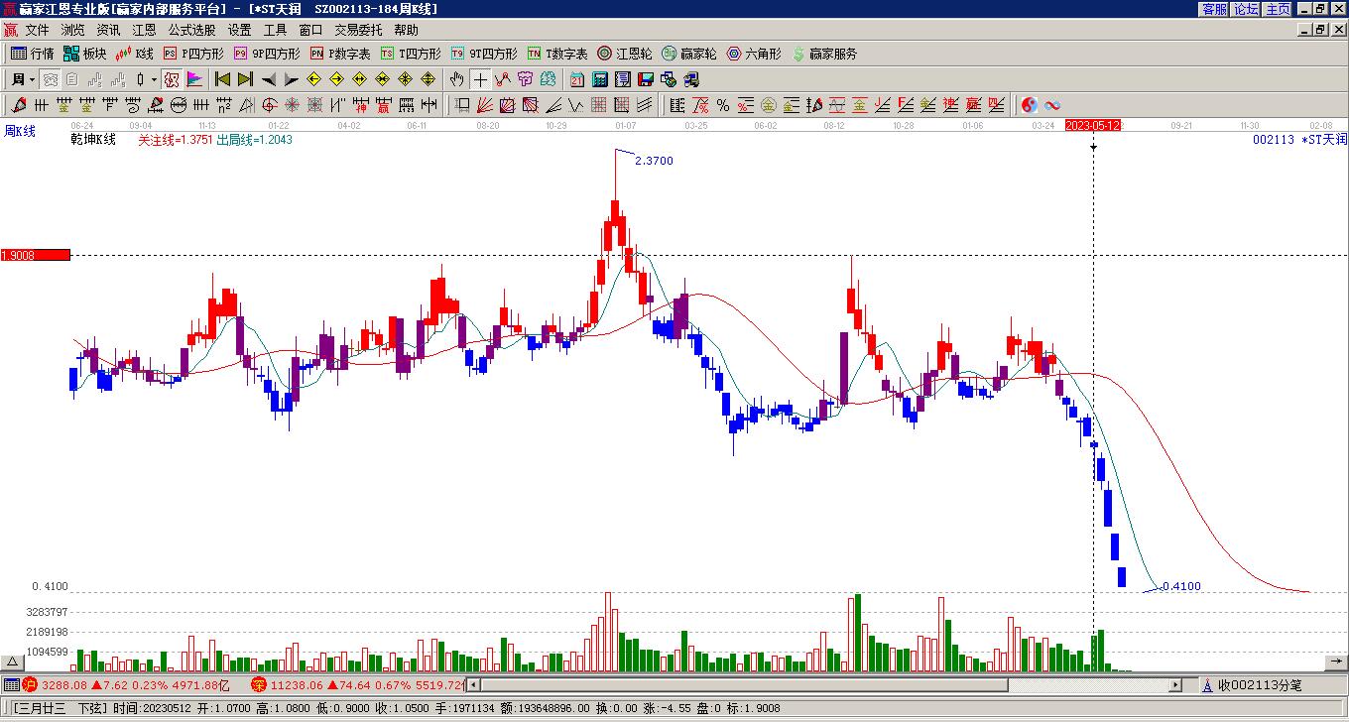Toggle the highlighted 权 adjustment button
This screenshot has width=1349, height=722.
tap(172, 79)
